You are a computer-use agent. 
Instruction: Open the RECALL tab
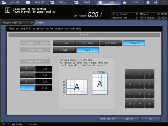pyautogui.click(x=60, y=2)
